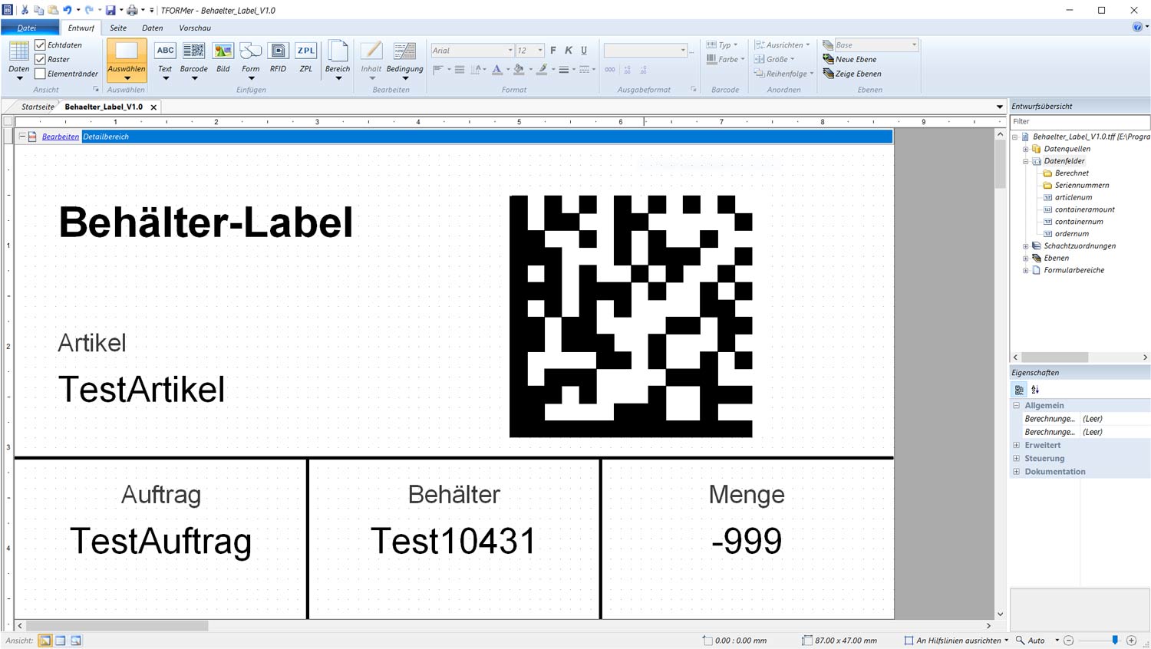Enable the Elementränder checkbox
Image resolution: width=1151 pixels, height=649 pixels.
(41, 74)
